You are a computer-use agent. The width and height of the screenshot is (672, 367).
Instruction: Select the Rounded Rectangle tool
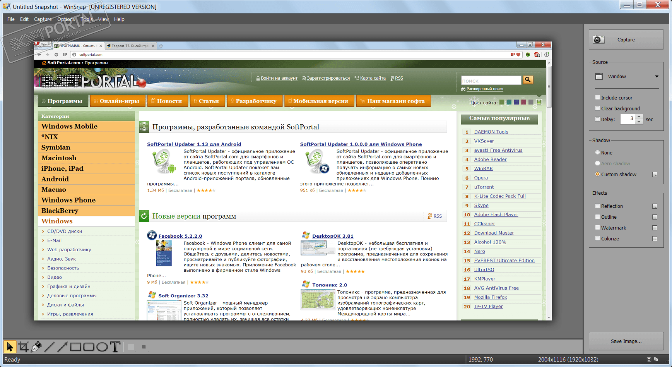[89, 346]
